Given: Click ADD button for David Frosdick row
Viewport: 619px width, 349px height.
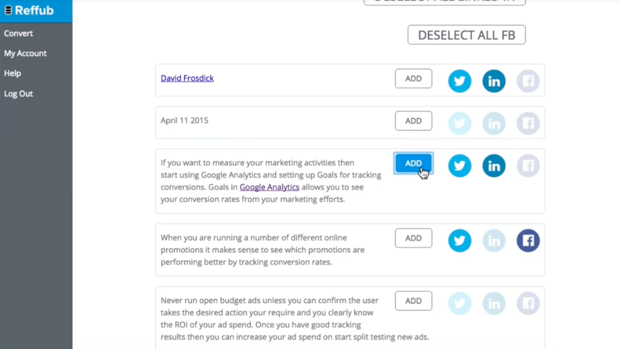Looking at the screenshot, I should click(414, 79).
